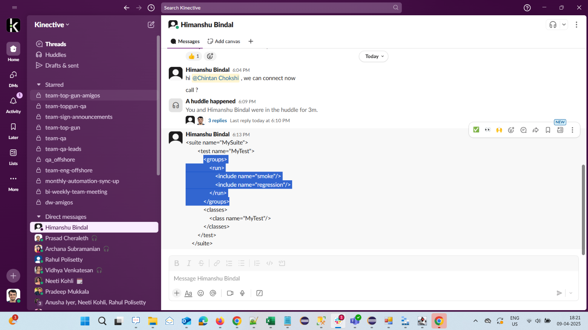This screenshot has height=330, width=588.
Task: Forward the message using the share arrow
Action: [536, 130]
